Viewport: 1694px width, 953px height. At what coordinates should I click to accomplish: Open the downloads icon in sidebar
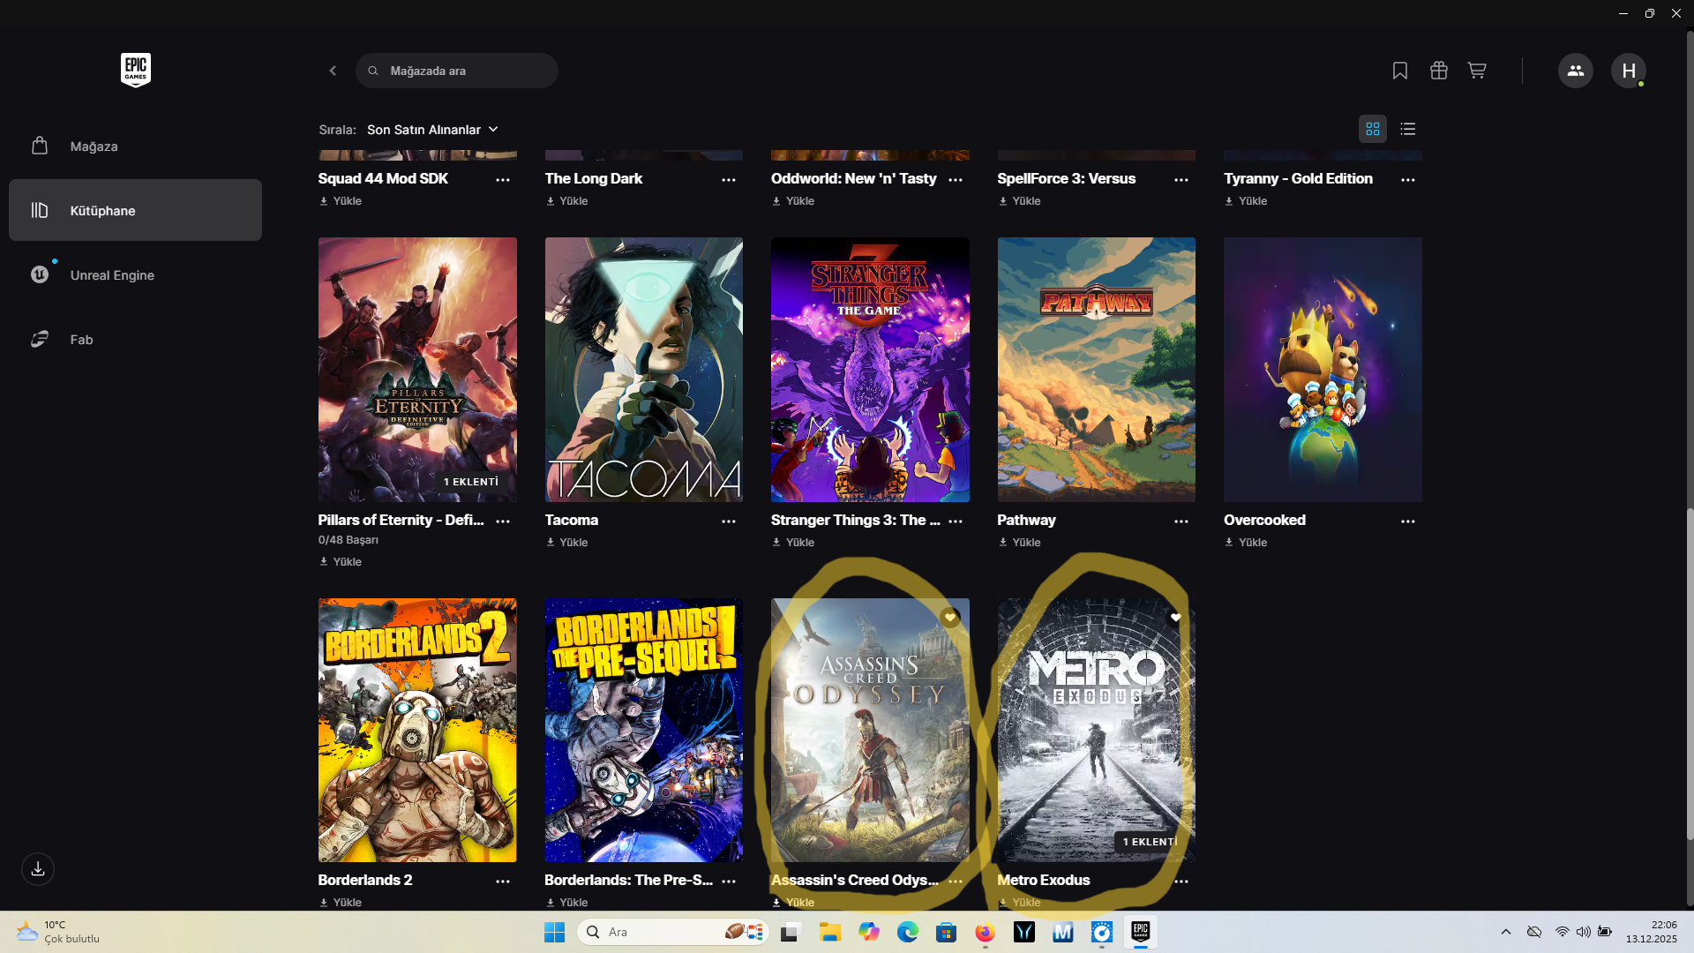[x=38, y=869]
